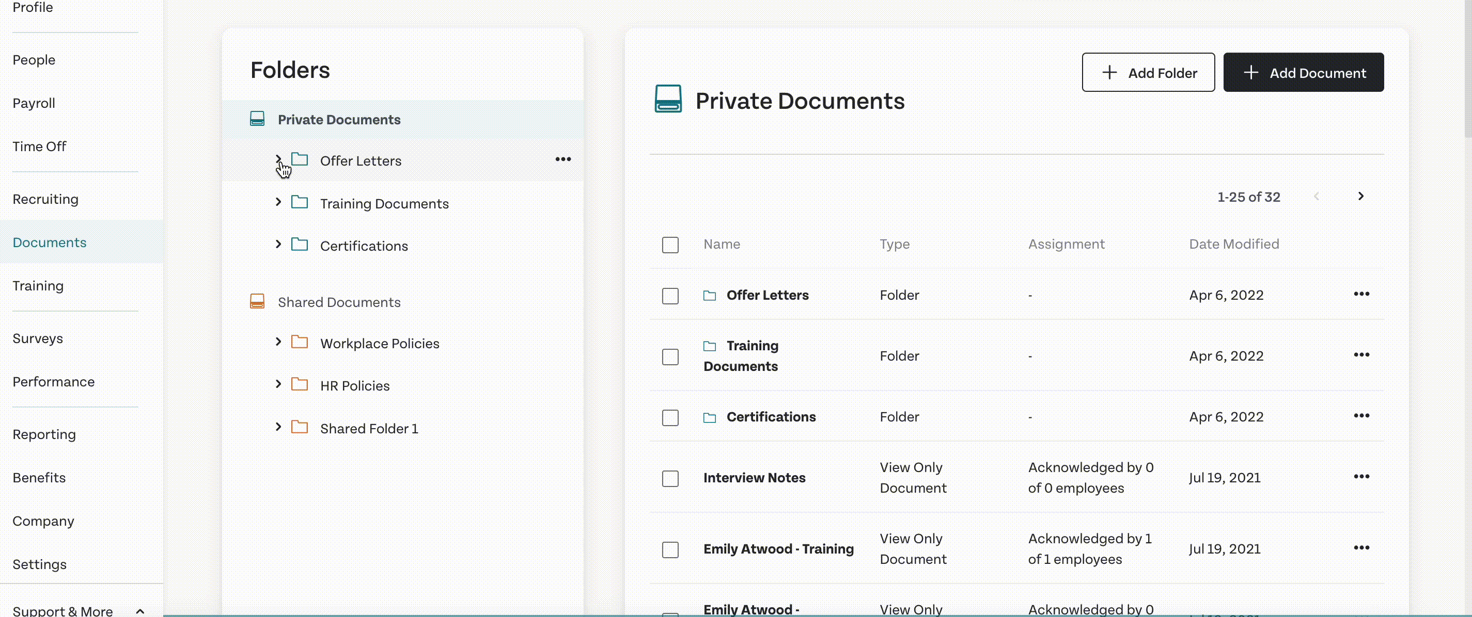This screenshot has height=617, width=1472.
Task: Click the Workplace Policies folder icon
Action: [300, 343]
